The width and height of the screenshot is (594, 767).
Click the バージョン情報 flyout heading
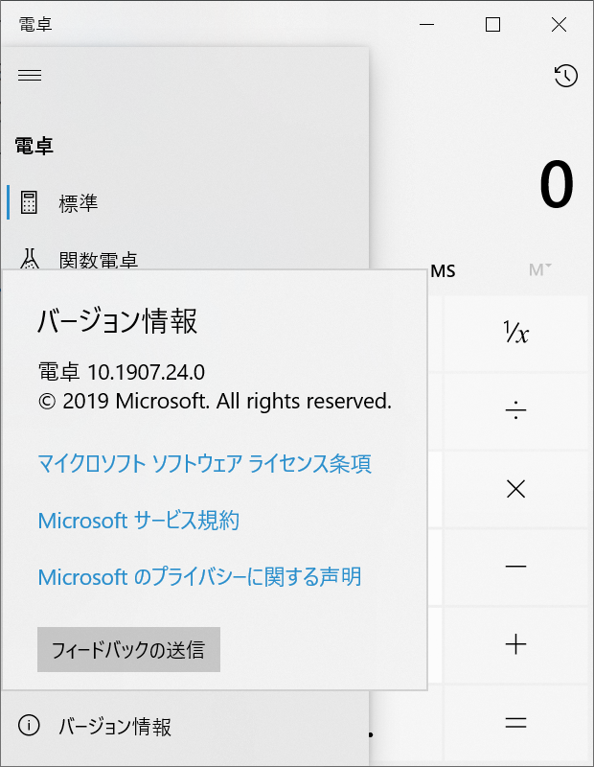[x=117, y=321]
